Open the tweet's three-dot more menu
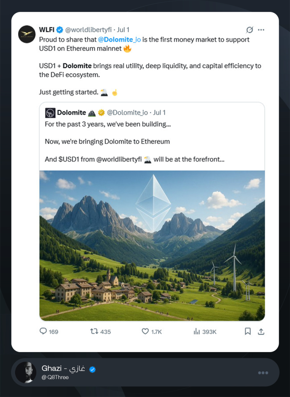Viewport: 290px width, 397px height. [261, 30]
